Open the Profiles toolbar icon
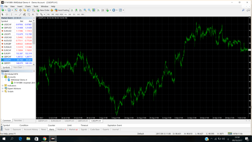The width and height of the screenshot is (252, 142). 9,10
